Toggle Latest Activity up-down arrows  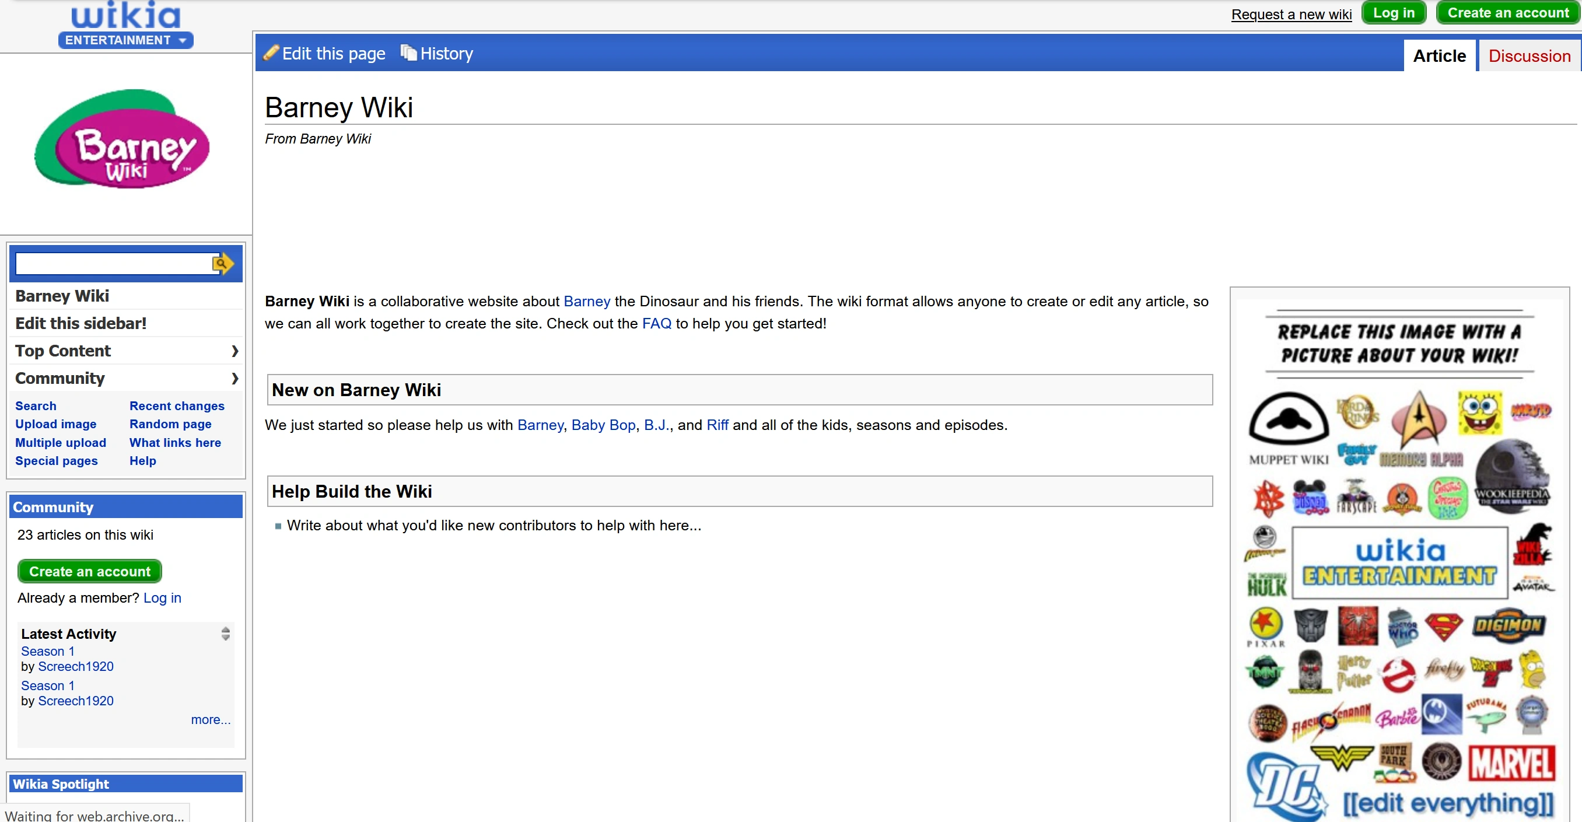click(x=225, y=634)
